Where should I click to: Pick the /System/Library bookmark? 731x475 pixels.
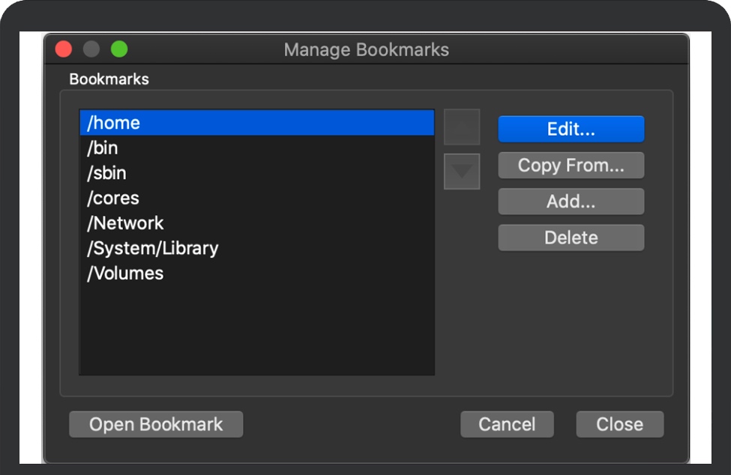click(x=256, y=248)
